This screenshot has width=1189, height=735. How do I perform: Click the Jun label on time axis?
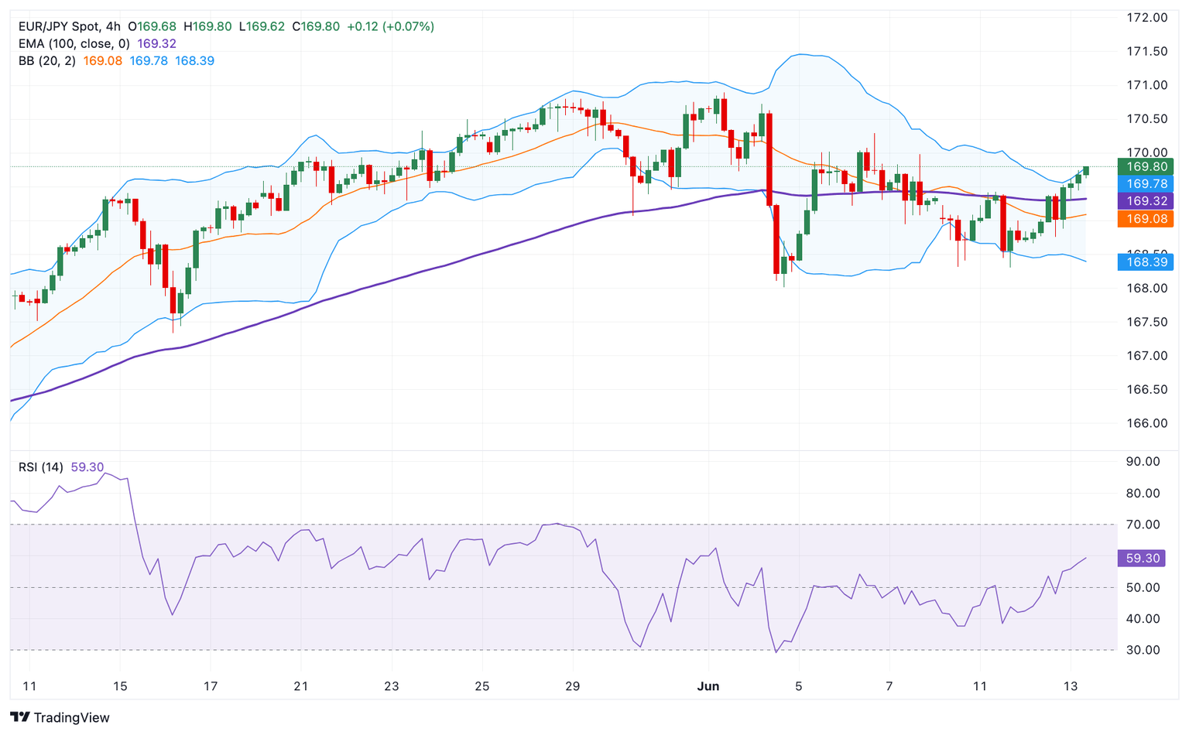(708, 686)
